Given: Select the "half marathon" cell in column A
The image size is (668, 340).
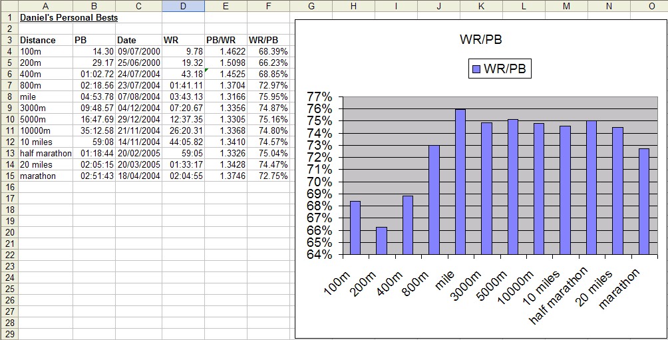Looking at the screenshot, I should point(45,154).
